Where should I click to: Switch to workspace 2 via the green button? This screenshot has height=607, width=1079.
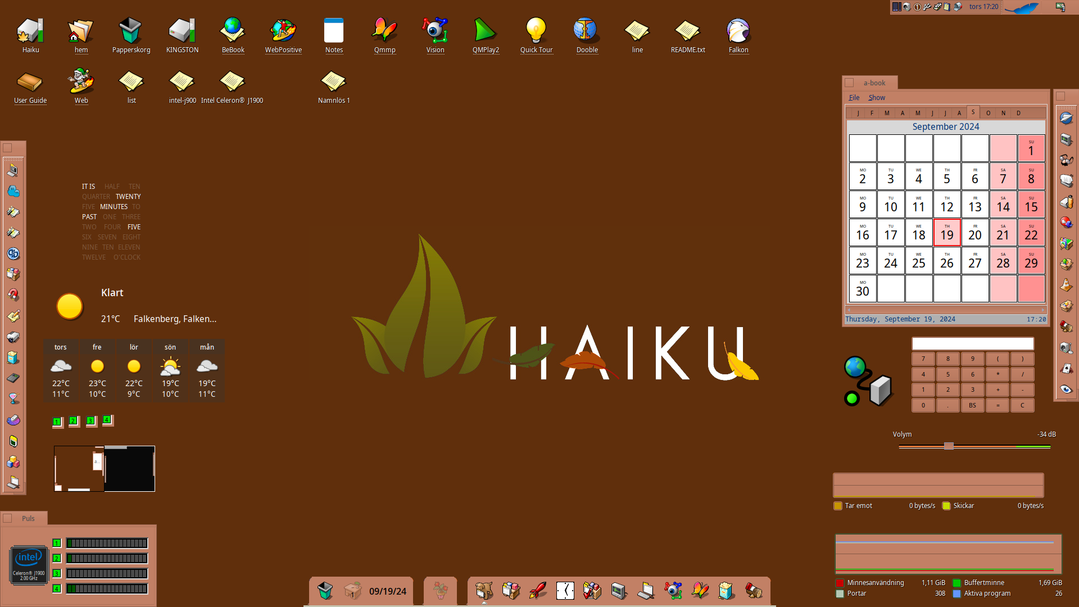coord(73,420)
